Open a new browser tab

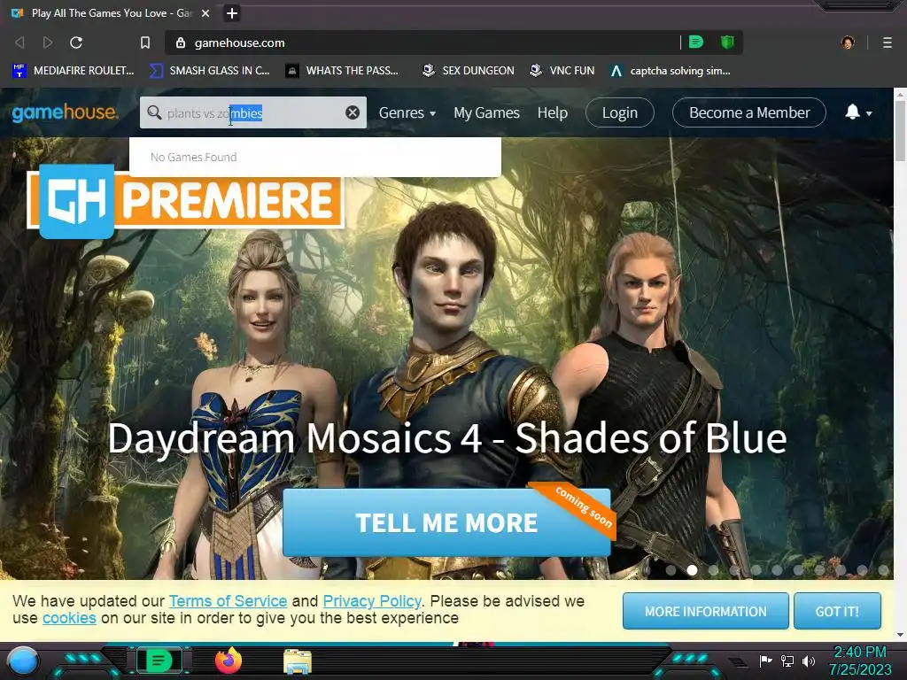pyautogui.click(x=232, y=13)
